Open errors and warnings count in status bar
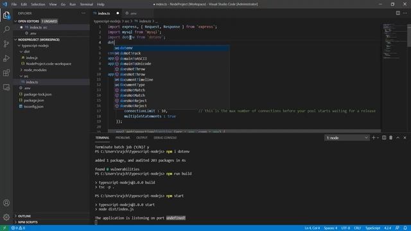Screen dimensions: 411x231 point(18,228)
